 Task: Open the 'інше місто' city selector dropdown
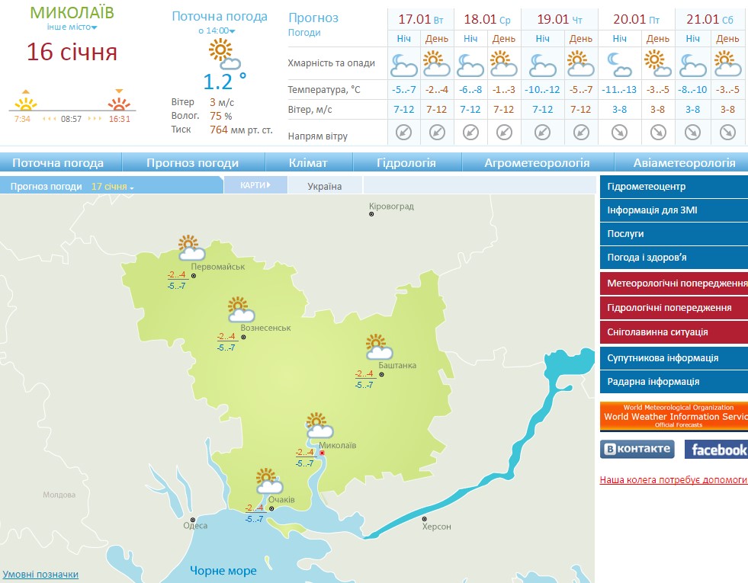[72, 27]
